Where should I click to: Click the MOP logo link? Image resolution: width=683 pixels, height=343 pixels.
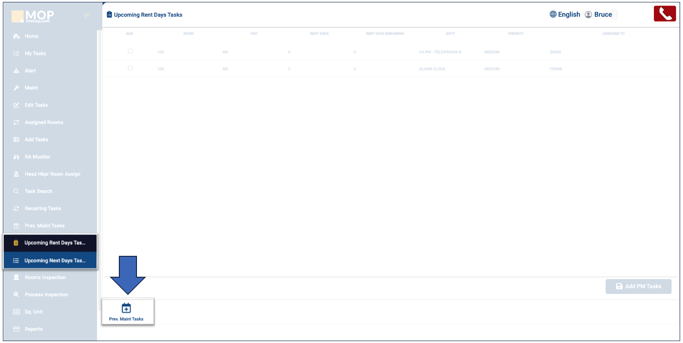coord(33,17)
